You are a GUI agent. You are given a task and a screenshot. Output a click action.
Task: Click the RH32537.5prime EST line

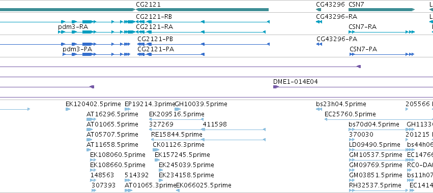point(379,190)
